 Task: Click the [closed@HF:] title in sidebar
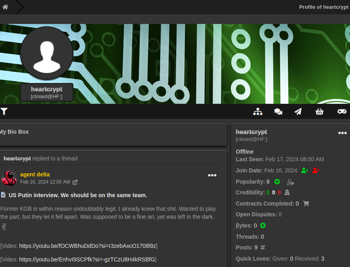(x=251, y=139)
